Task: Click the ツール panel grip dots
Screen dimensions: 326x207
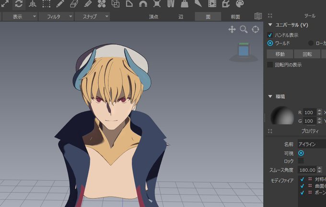Action: click(270, 16)
